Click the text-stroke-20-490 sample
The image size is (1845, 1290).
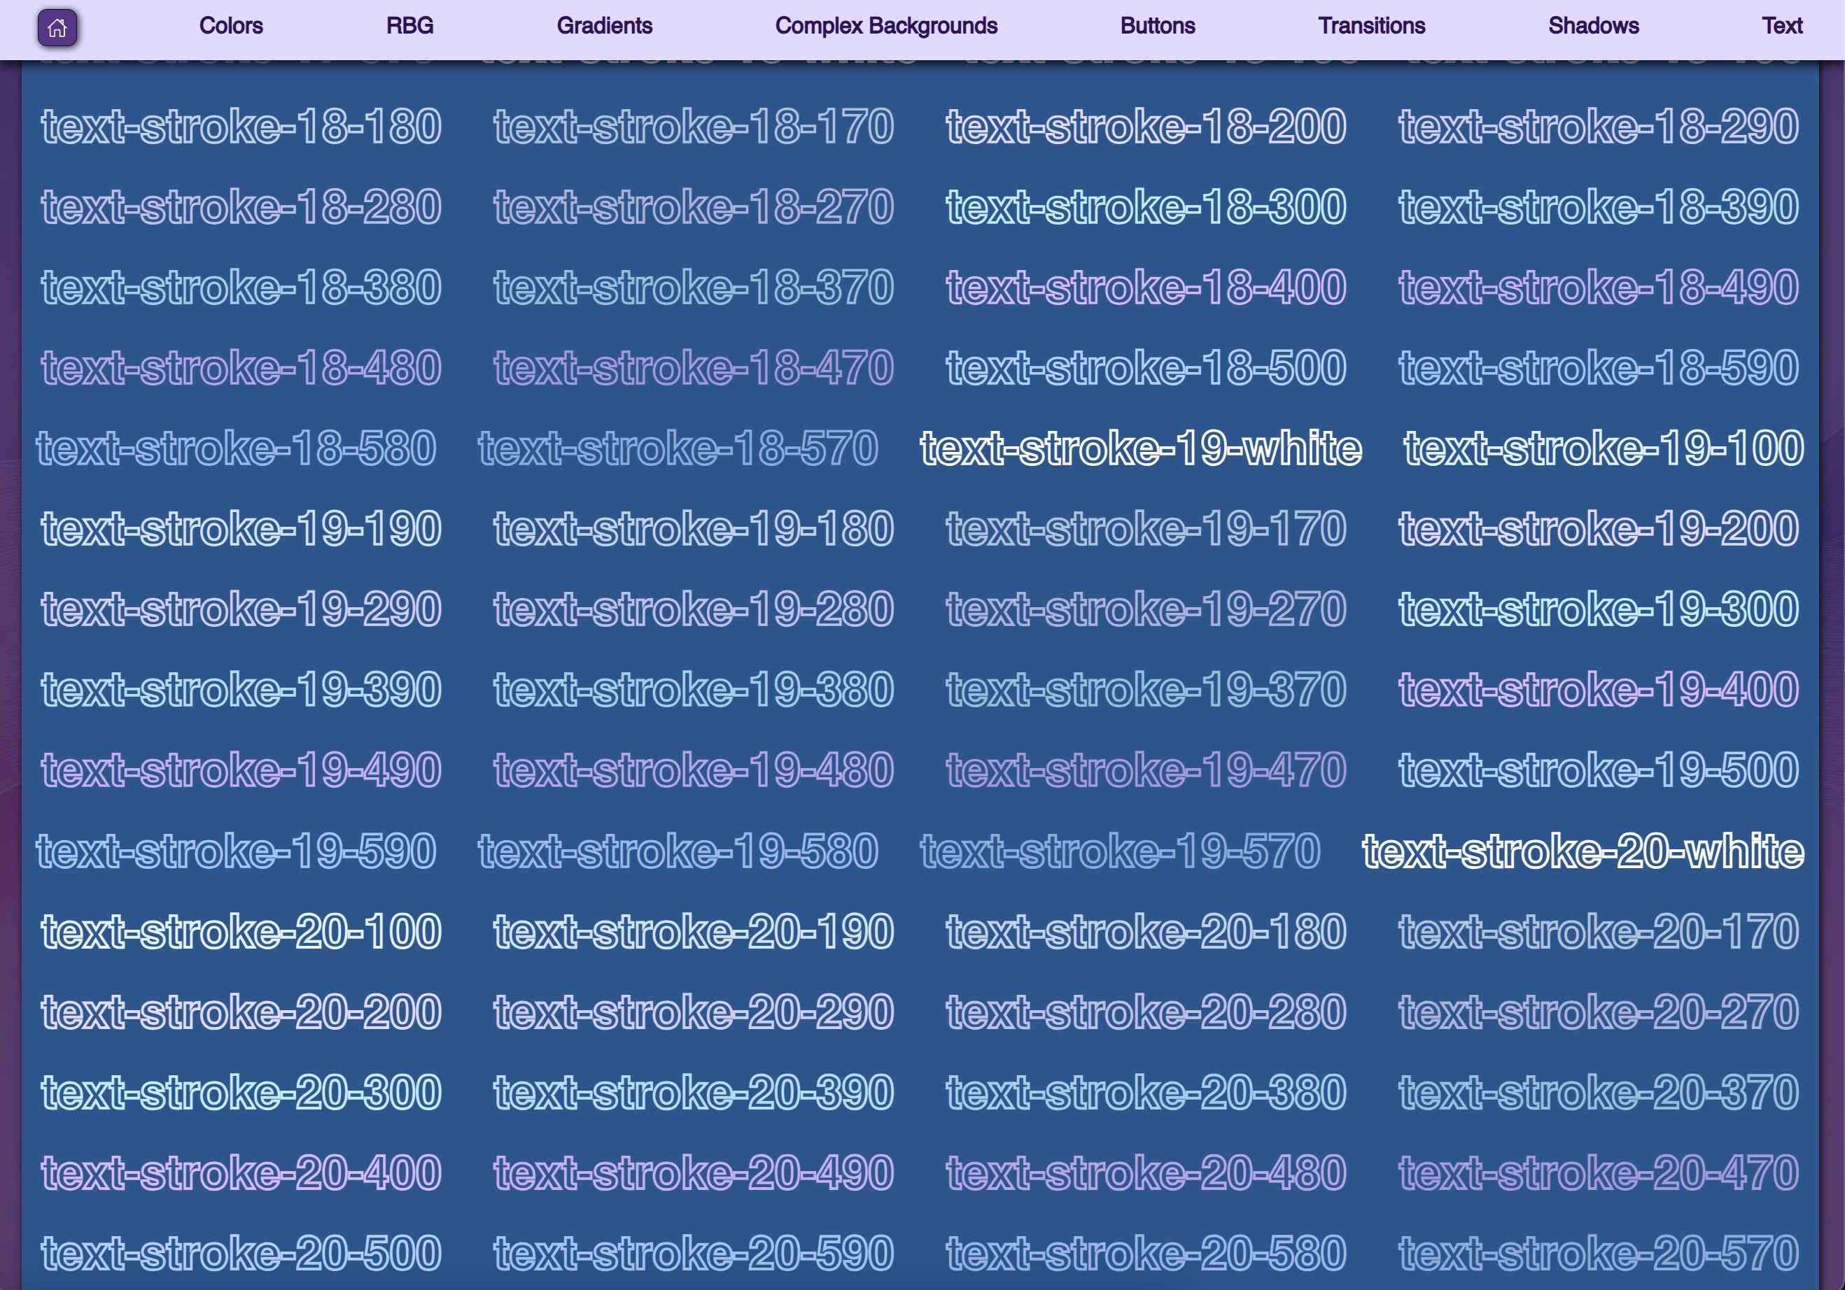tap(693, 1172)
